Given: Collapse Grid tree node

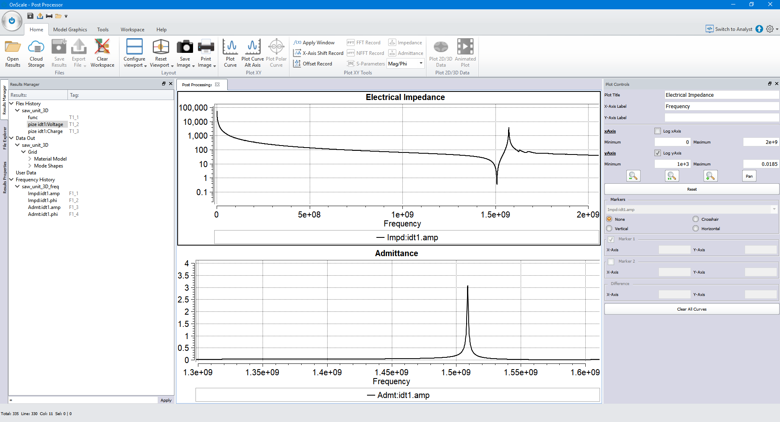Looking at the screenshot, I should click(x=24, y=152).
